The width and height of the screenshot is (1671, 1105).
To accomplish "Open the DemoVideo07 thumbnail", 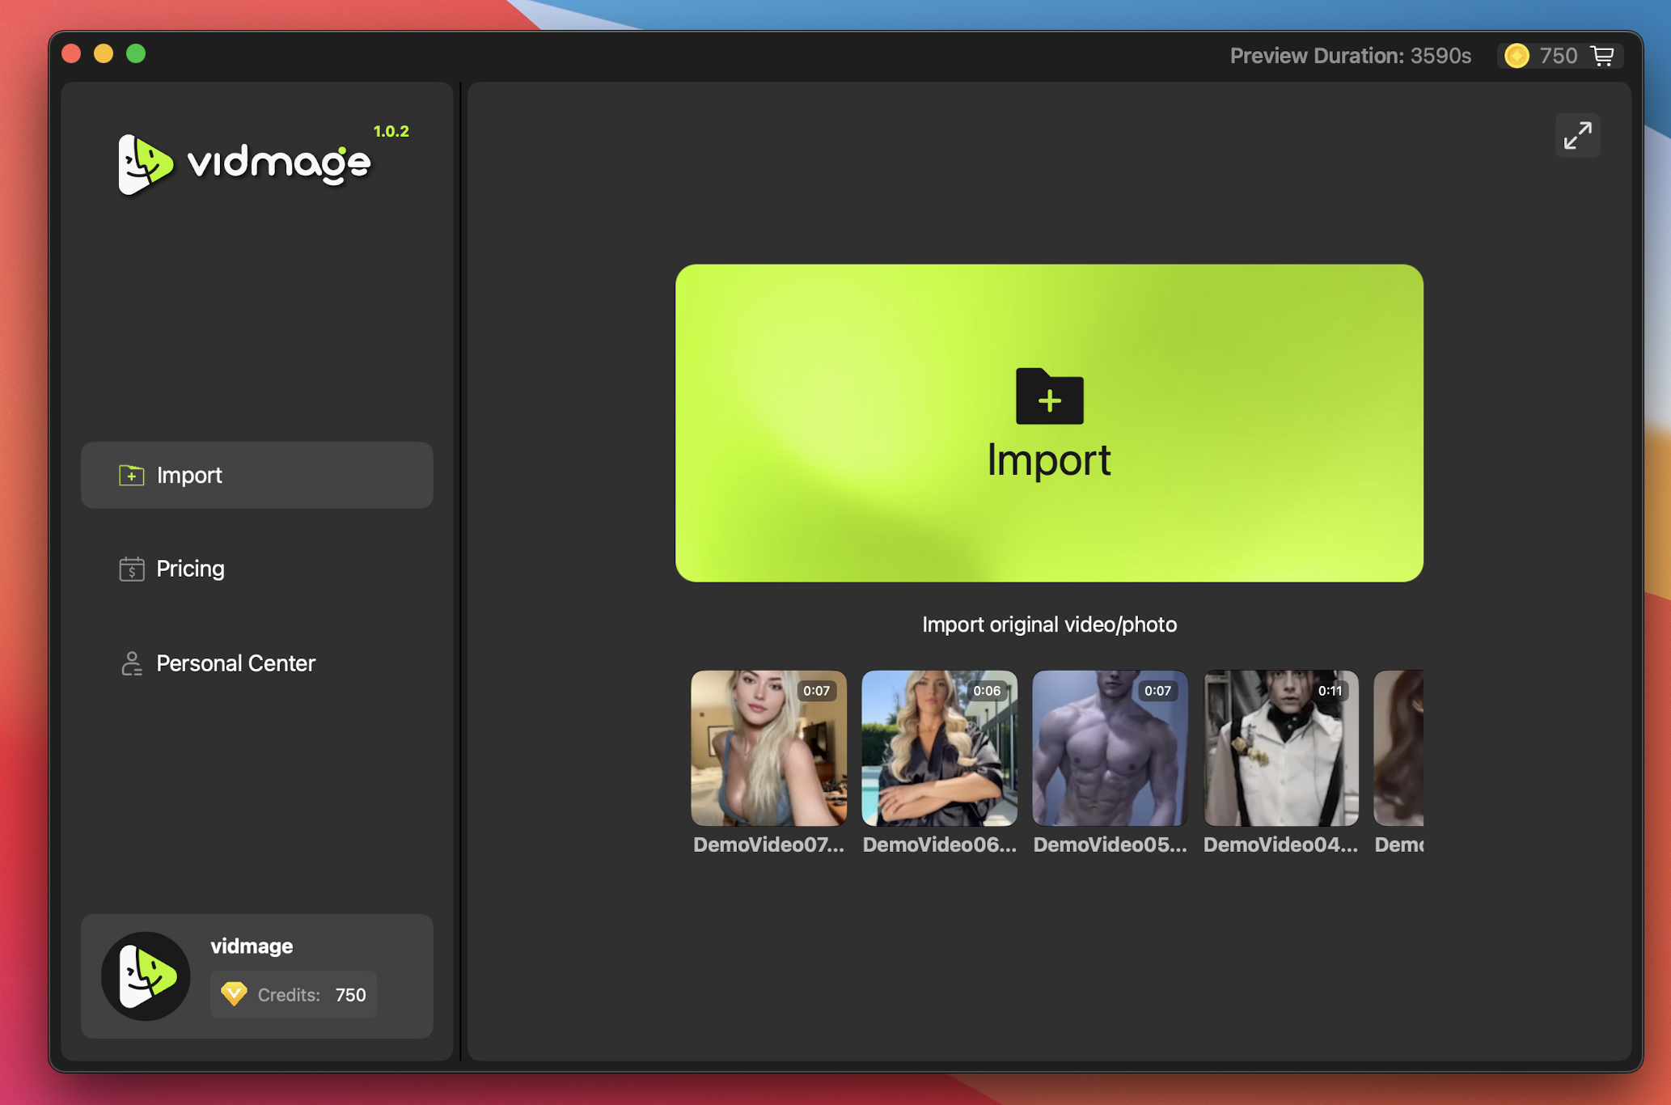I will tap(768, 748).
